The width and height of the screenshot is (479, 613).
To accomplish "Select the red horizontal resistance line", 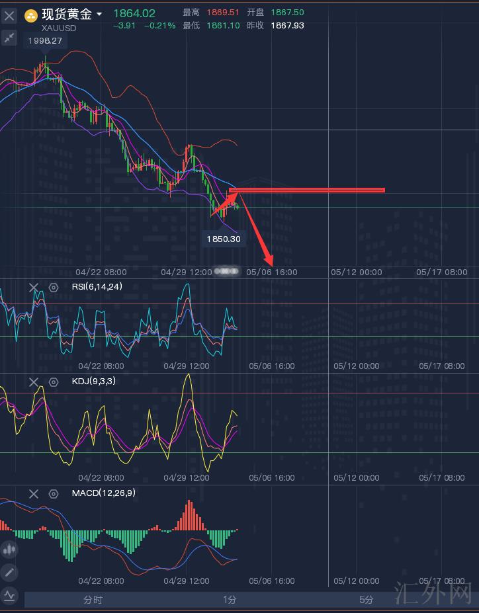I will click(311, 190).
